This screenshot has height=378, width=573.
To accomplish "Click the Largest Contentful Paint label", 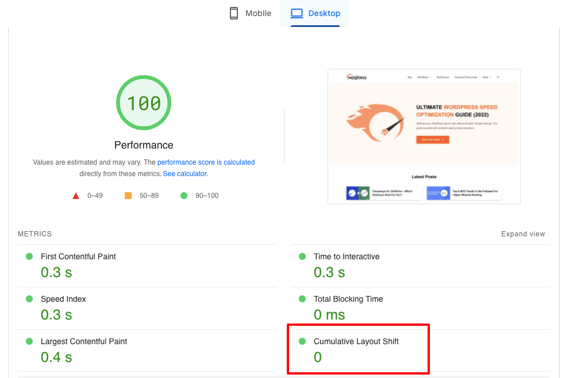I will [84, 341].
